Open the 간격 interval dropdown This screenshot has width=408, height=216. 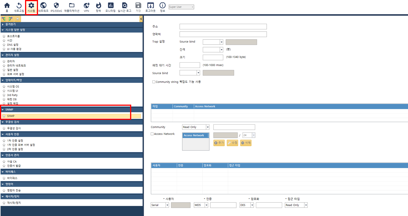tap(213, 50)
